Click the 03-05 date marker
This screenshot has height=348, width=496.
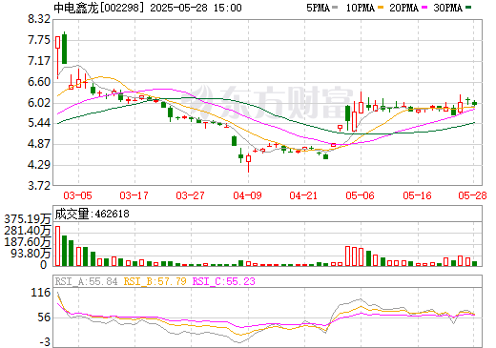(77, 195)
